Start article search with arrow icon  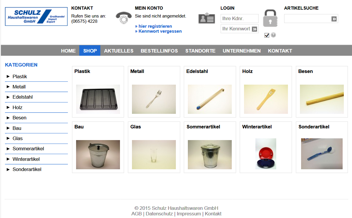point(334,19)
